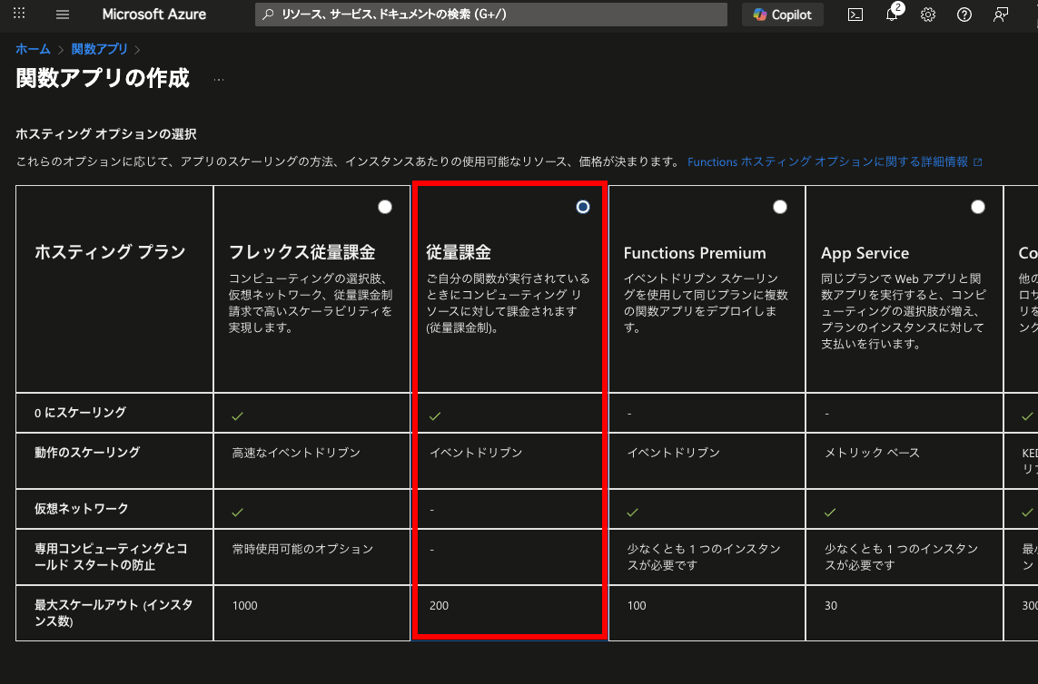Select the フレックス従量課金 radio button
The image size is (1038, 684).
pyautogui.click(x=385, y=207)
